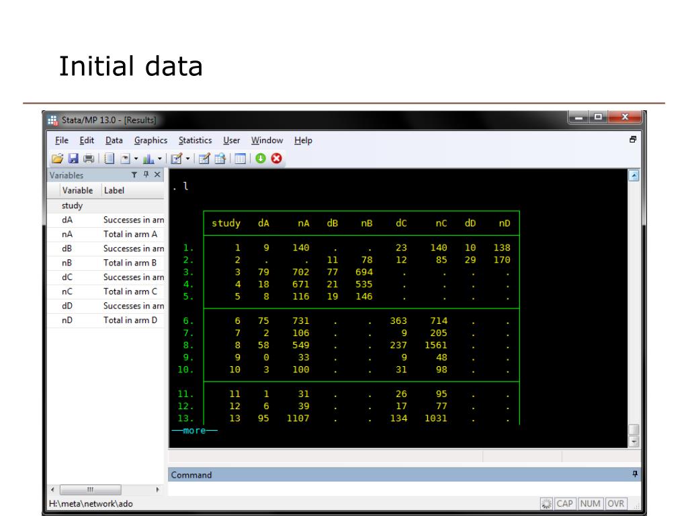The width and height of the screenshot is (688, 516).
Task: Expand the Viewer icon dropdown arrow
Action: (136, 159)
